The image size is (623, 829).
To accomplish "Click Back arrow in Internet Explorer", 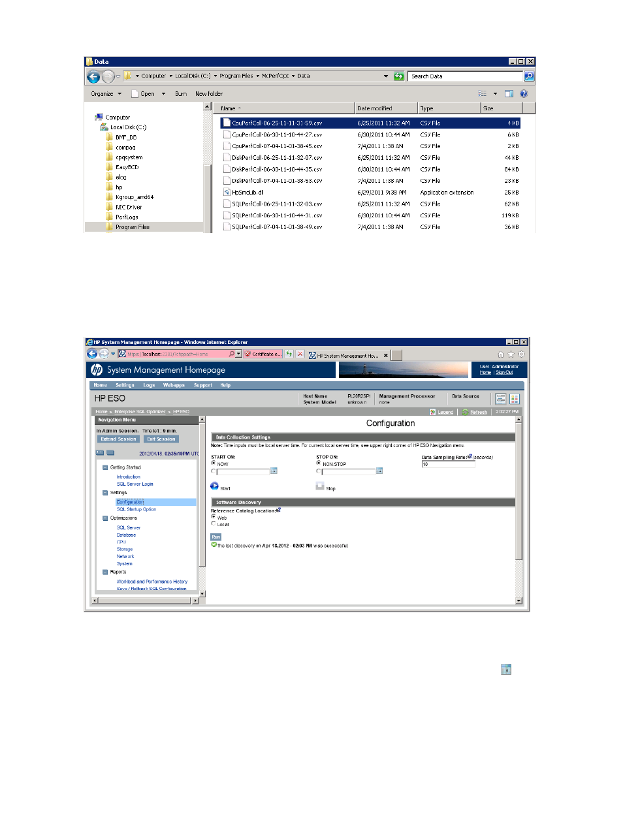I will pyautogui.click(x=92, y=354).
